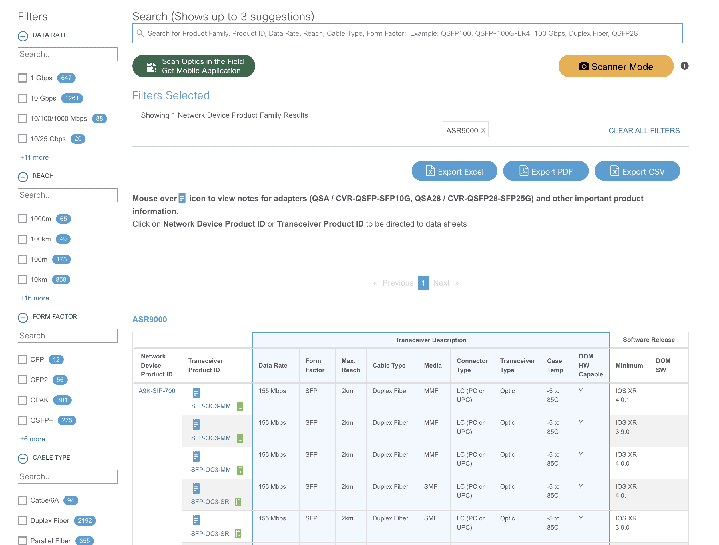Show +11 more data rate options

(34, 157)
